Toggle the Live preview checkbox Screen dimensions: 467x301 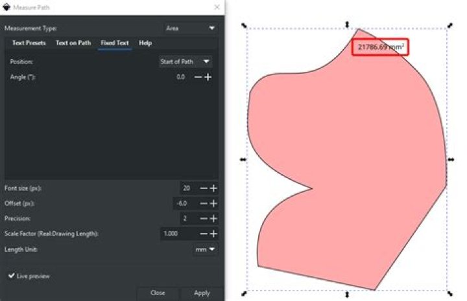[x=11, y=276]
